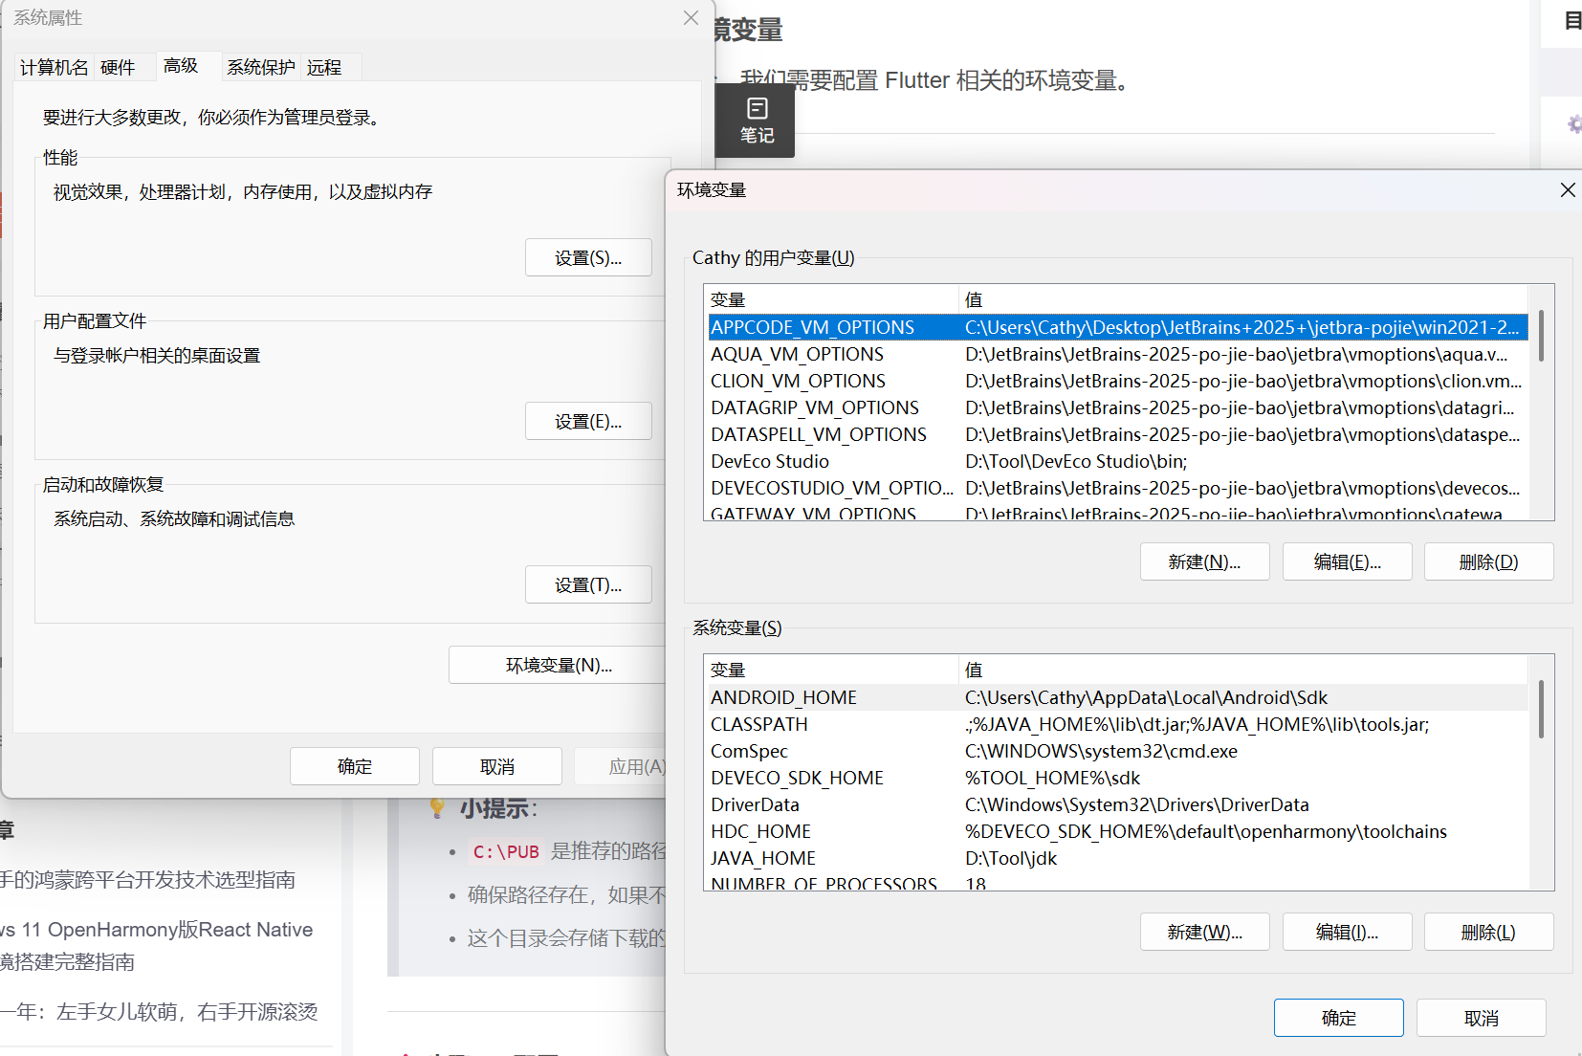Select the JAVA_HOME system variable
1582x1056 pixels.
(x=762, y=858)
